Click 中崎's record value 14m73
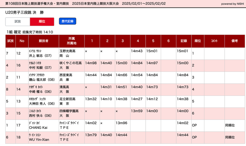The width and height of the screenshot is (246, 146). click(183, 87)
